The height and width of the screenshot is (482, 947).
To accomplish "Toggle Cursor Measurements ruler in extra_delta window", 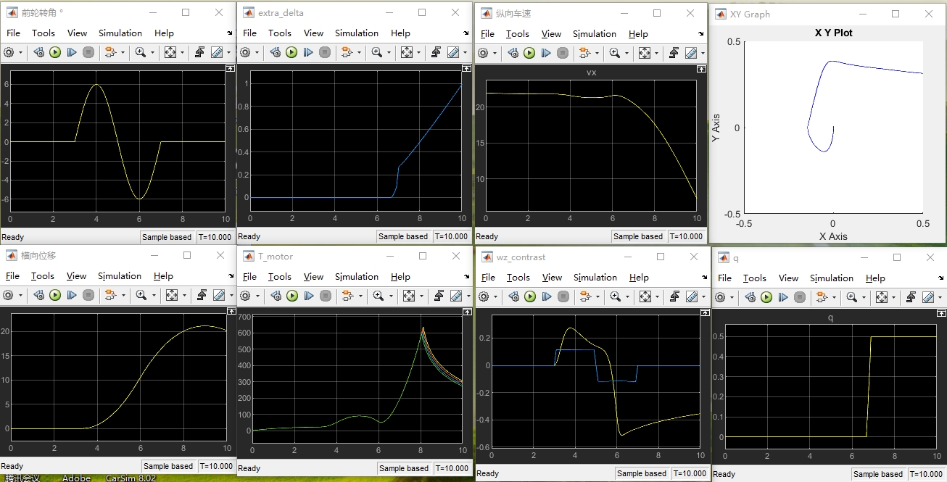I will (x=453, y=52).
